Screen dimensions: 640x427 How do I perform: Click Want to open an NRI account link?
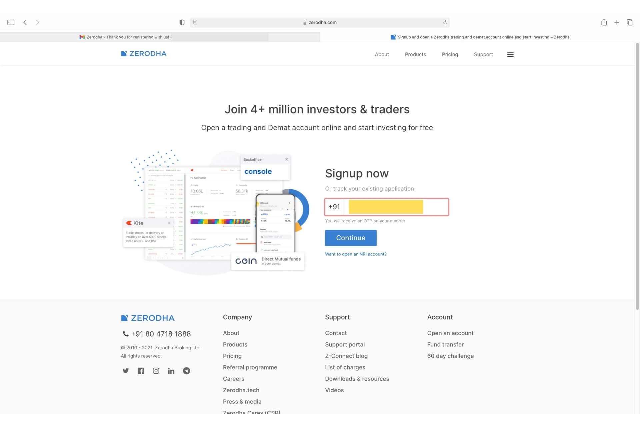pyautogui.click(x=356, y=254)
